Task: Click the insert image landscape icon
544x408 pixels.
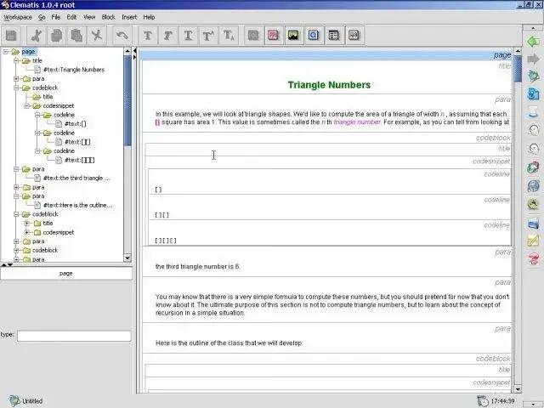Action: [x=293, y=36]
